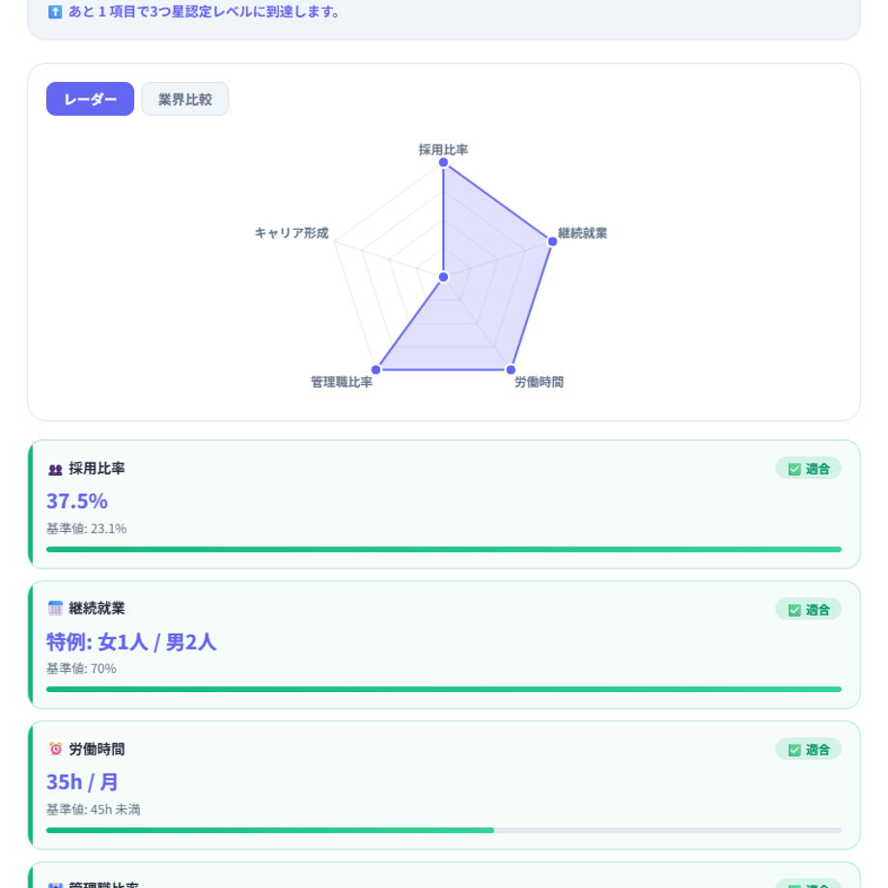
Task: Select the 採用比率 radar data point
Action: click(443, 162)
